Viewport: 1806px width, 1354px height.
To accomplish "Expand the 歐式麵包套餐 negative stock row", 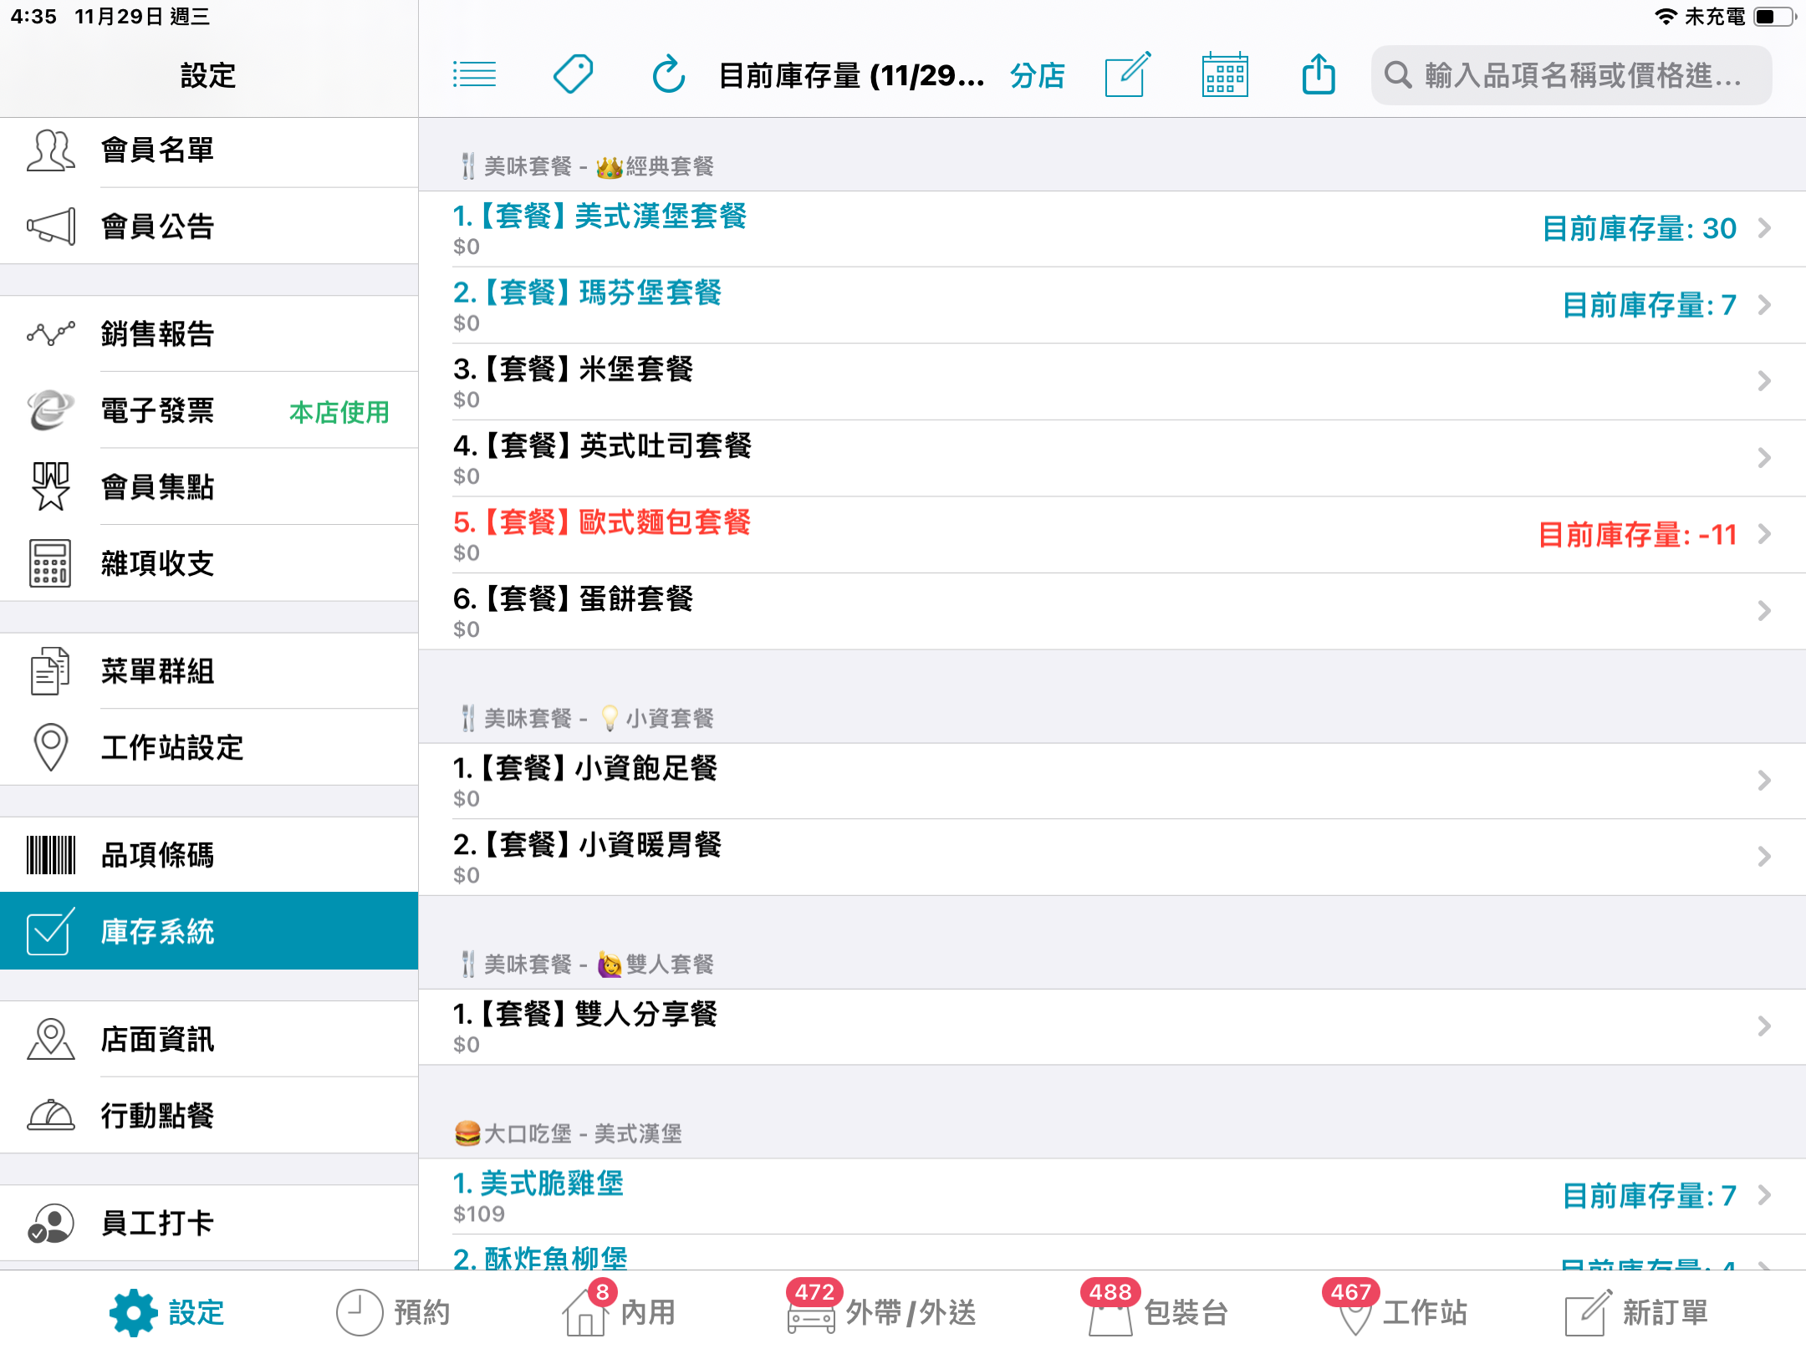I will pos(1112,535).
